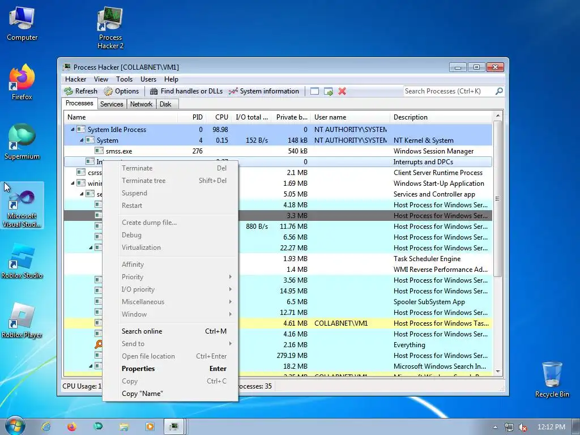Choose Copy "Name" in context menu
Image resolution: width=580 pixels, height=435 pixels.
coord(177,394)
